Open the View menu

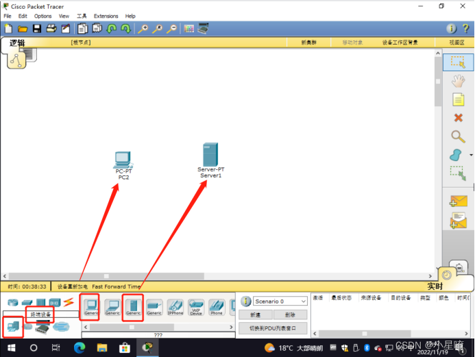pyautogui.click(x=64, y=16)
